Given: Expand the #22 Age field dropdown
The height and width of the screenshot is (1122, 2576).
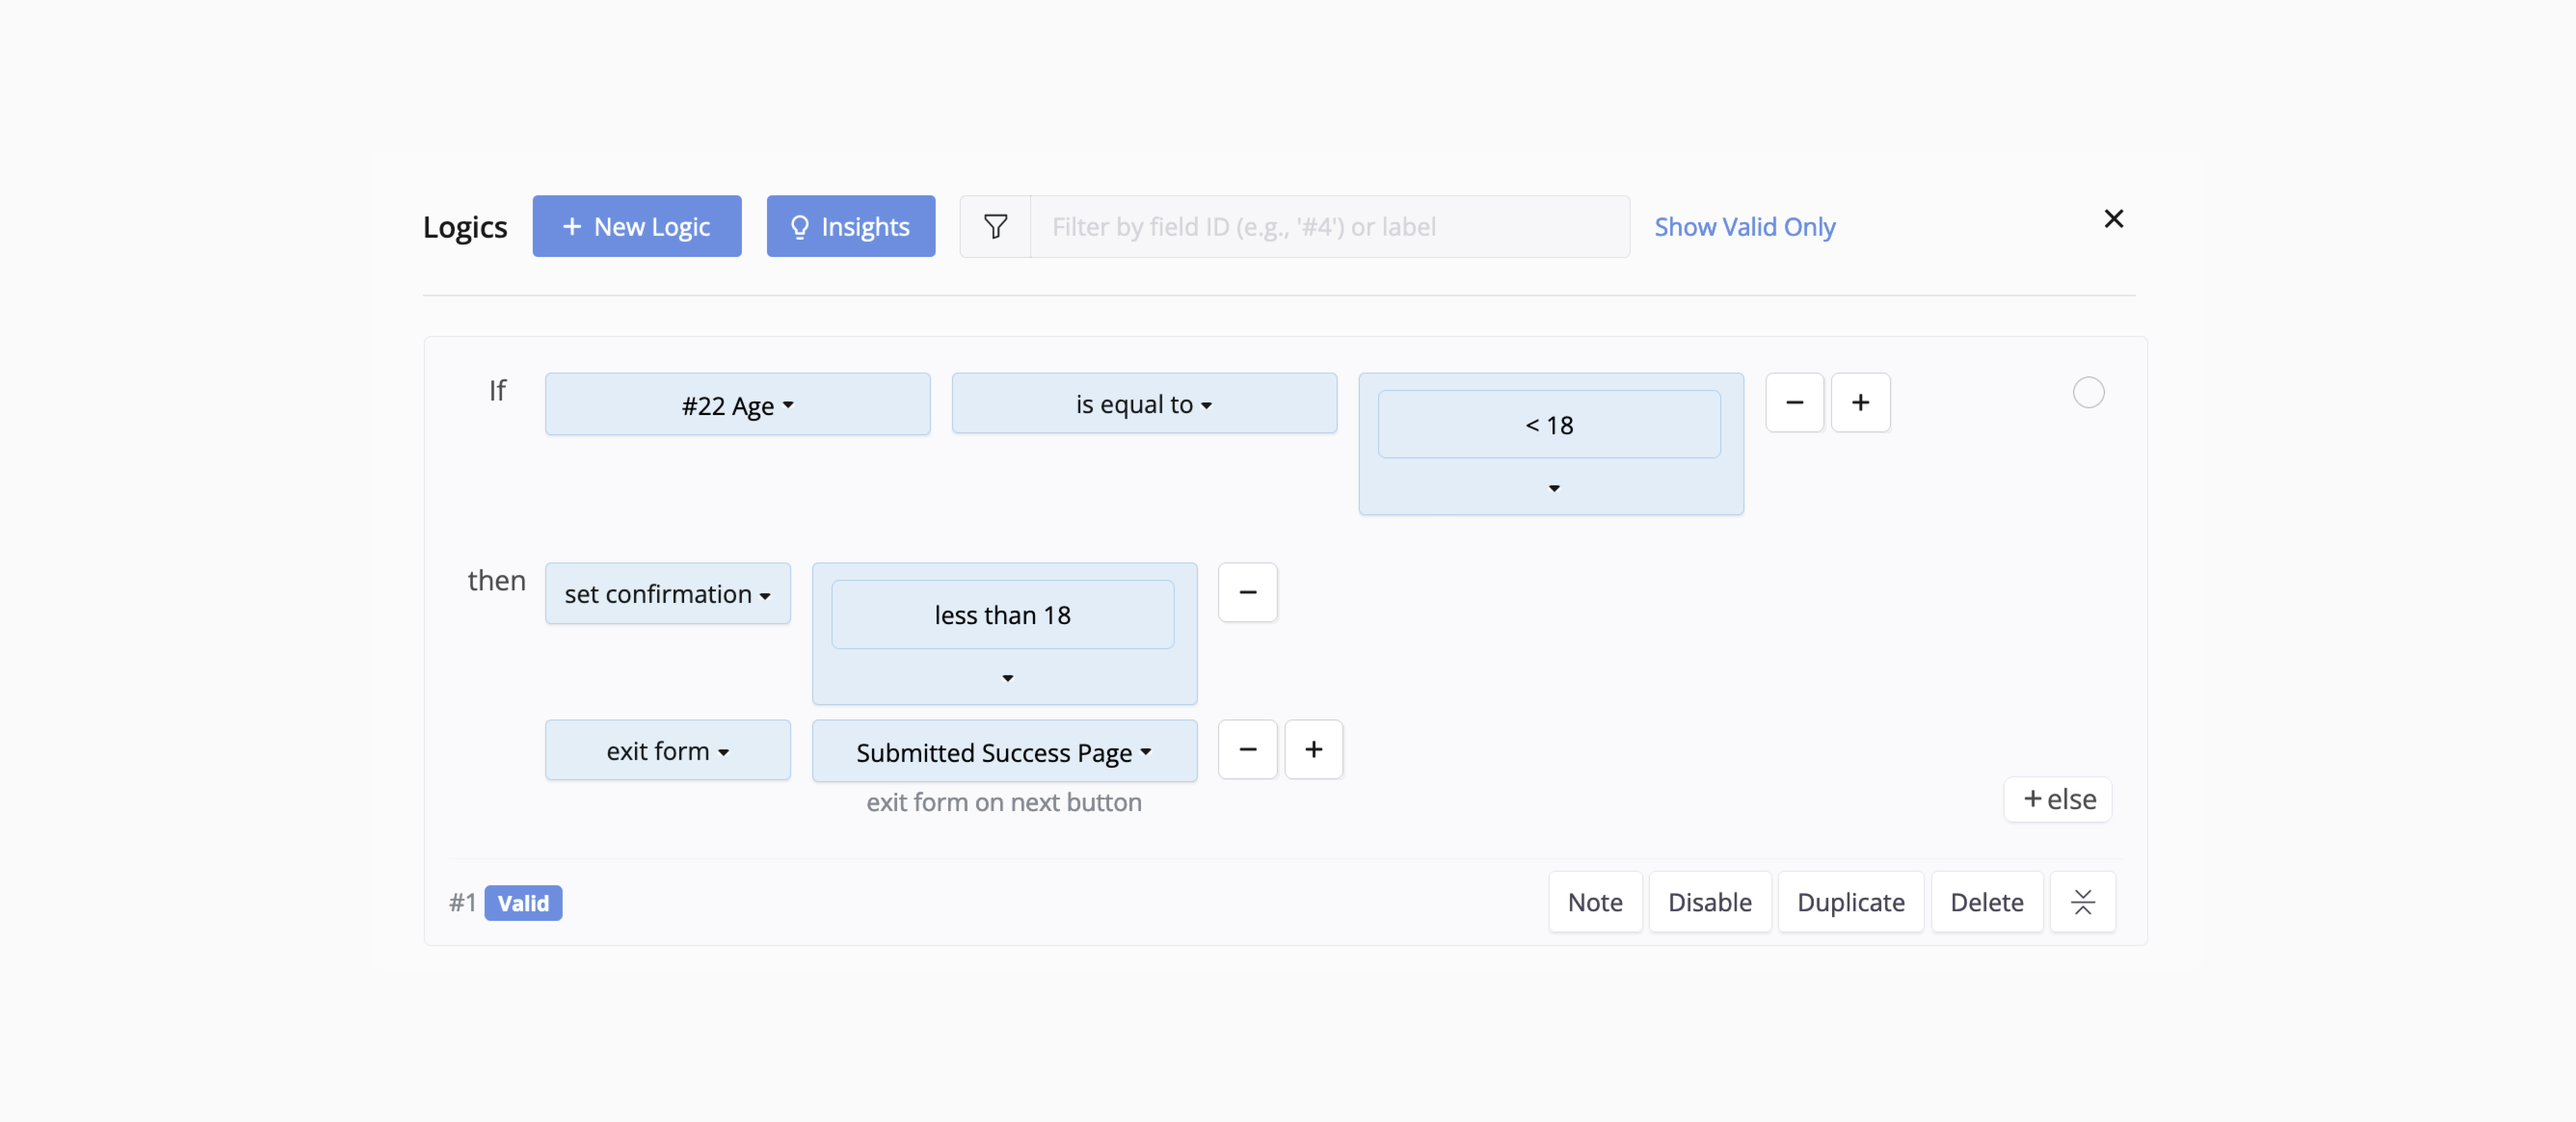Looking at the screenshot, I should 738,403.
